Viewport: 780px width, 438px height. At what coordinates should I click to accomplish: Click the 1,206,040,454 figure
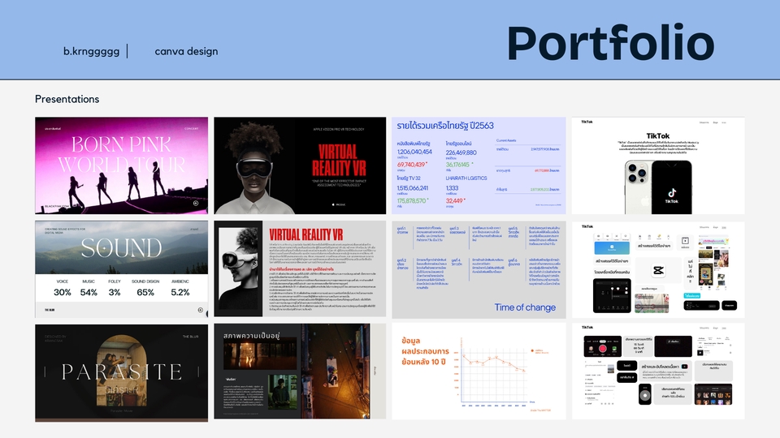coord(414,152)
